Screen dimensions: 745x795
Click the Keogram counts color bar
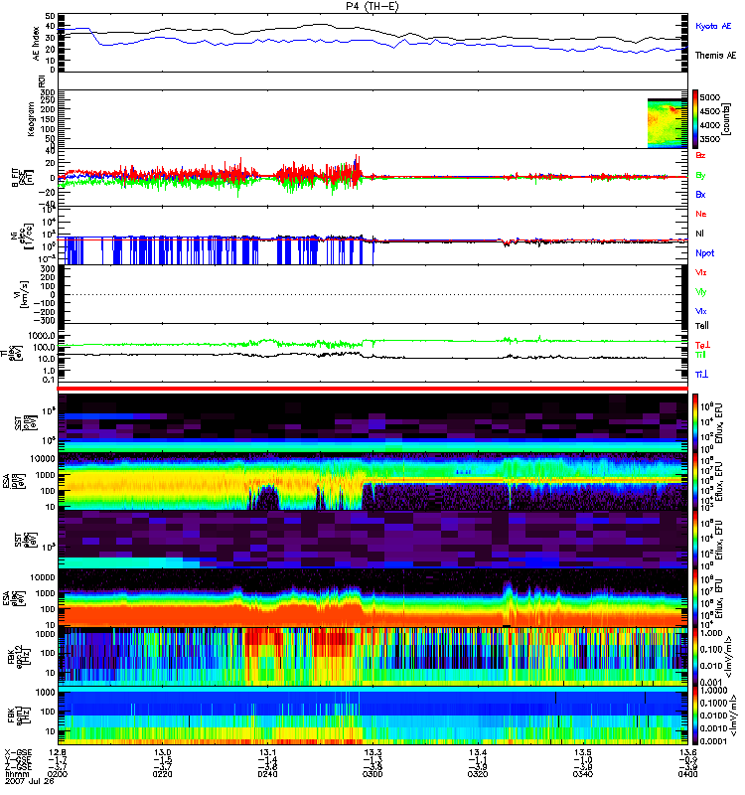pyautogui.click(x=695, y=119)
